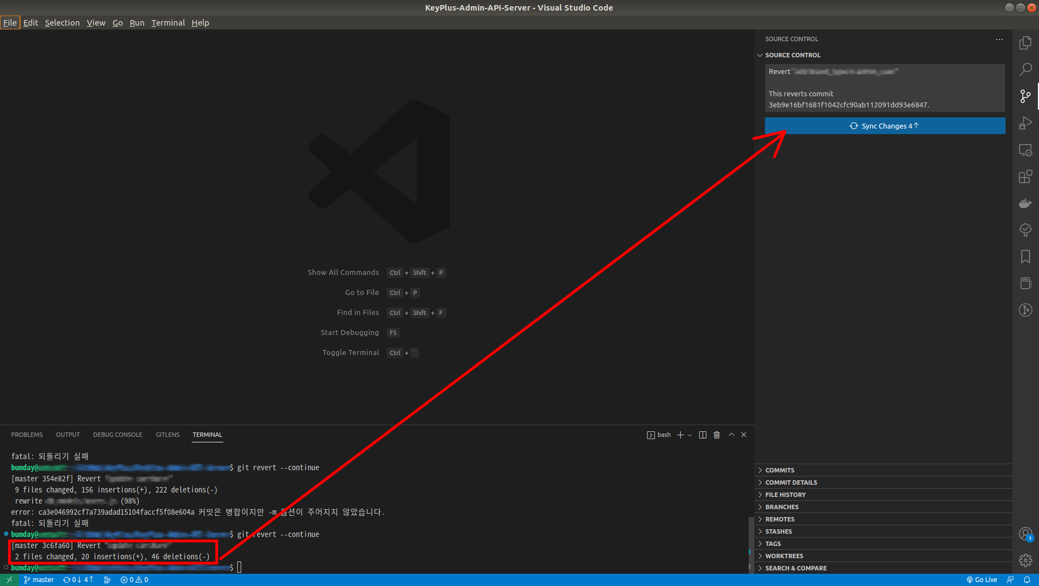Open the Run menu

coord(137,23)
